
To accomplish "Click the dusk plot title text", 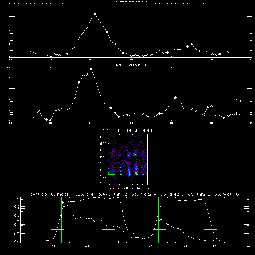I will coord(131,65).
